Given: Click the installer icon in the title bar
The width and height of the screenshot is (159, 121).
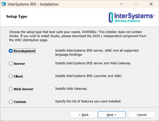Looking at the screenshot, I should (4, 4).
